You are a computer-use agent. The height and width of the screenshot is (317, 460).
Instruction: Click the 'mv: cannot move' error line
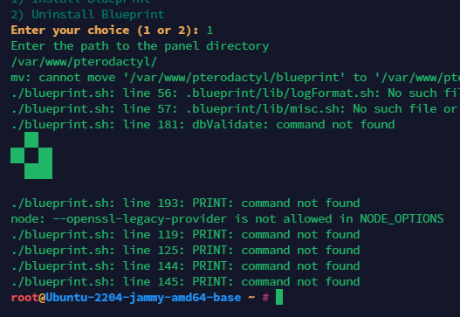pos(236,78)
